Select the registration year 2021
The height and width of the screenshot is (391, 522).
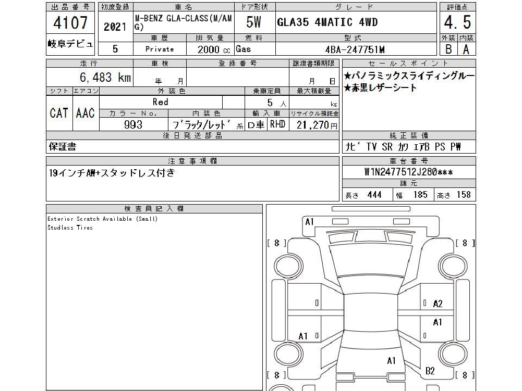point(115,27)
